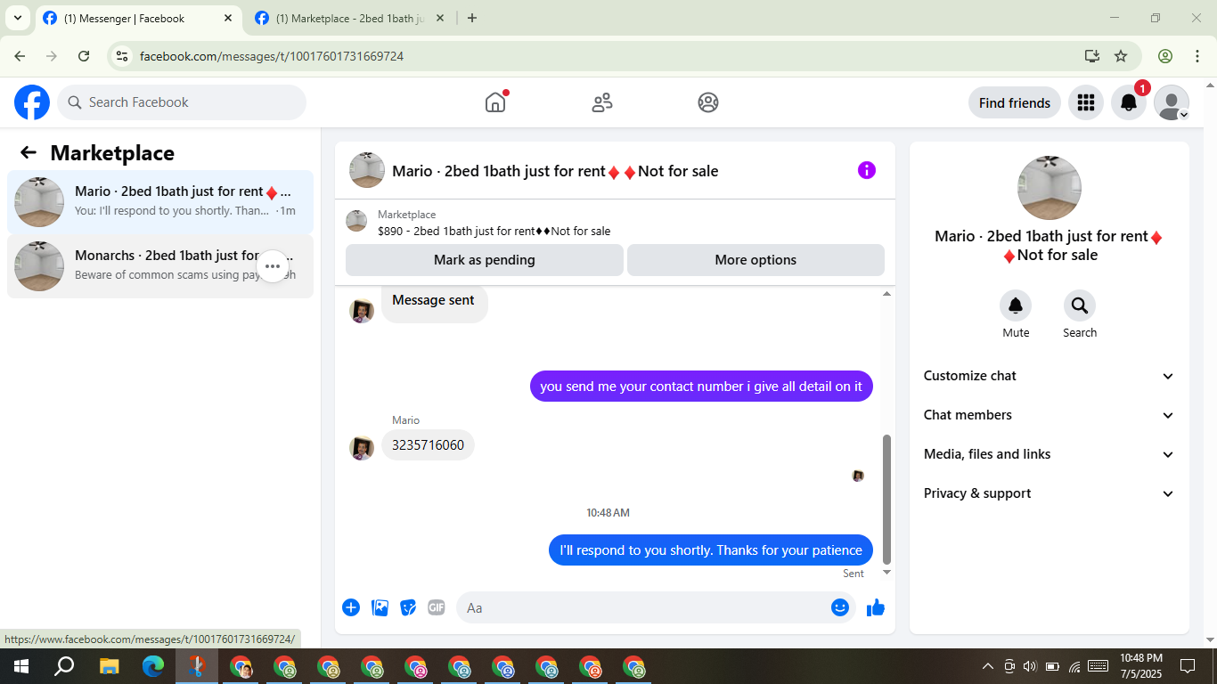Viewport: 1217px width, 684px height.
Task: Open the $890 Marketplace listing link
Action: click(x=494, y=231)
